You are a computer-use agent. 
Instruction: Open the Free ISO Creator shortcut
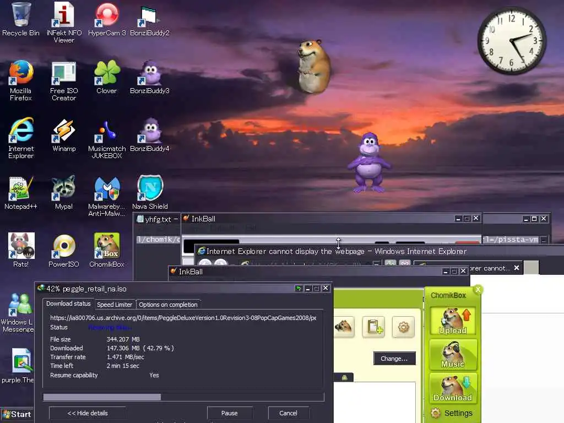[x=64, y=80]
